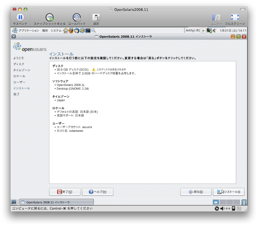Viewport: 258px width, 226px height.
Task: Click the show desktop icon
Action: [14, 202]
